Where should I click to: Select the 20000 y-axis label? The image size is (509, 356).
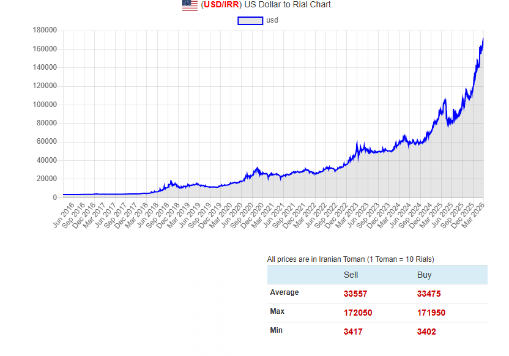point(46,179)
